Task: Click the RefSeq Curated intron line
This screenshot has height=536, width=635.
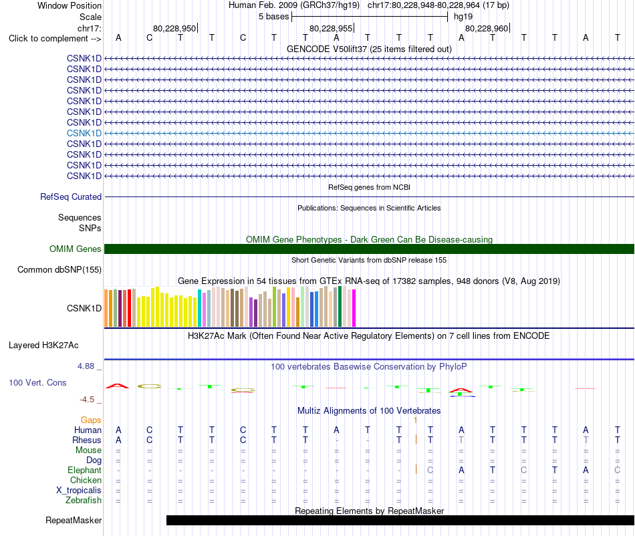Action: pos(369,196)
